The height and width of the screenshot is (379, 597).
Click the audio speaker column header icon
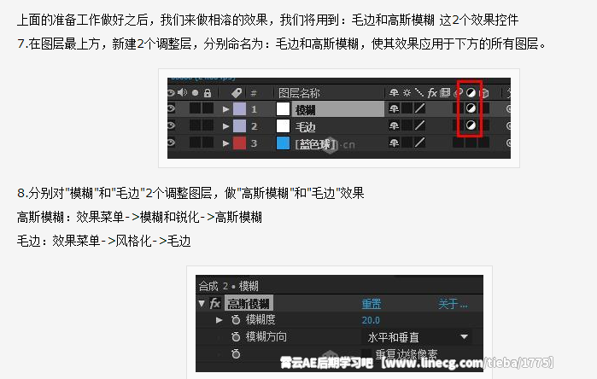coord(183,92)
